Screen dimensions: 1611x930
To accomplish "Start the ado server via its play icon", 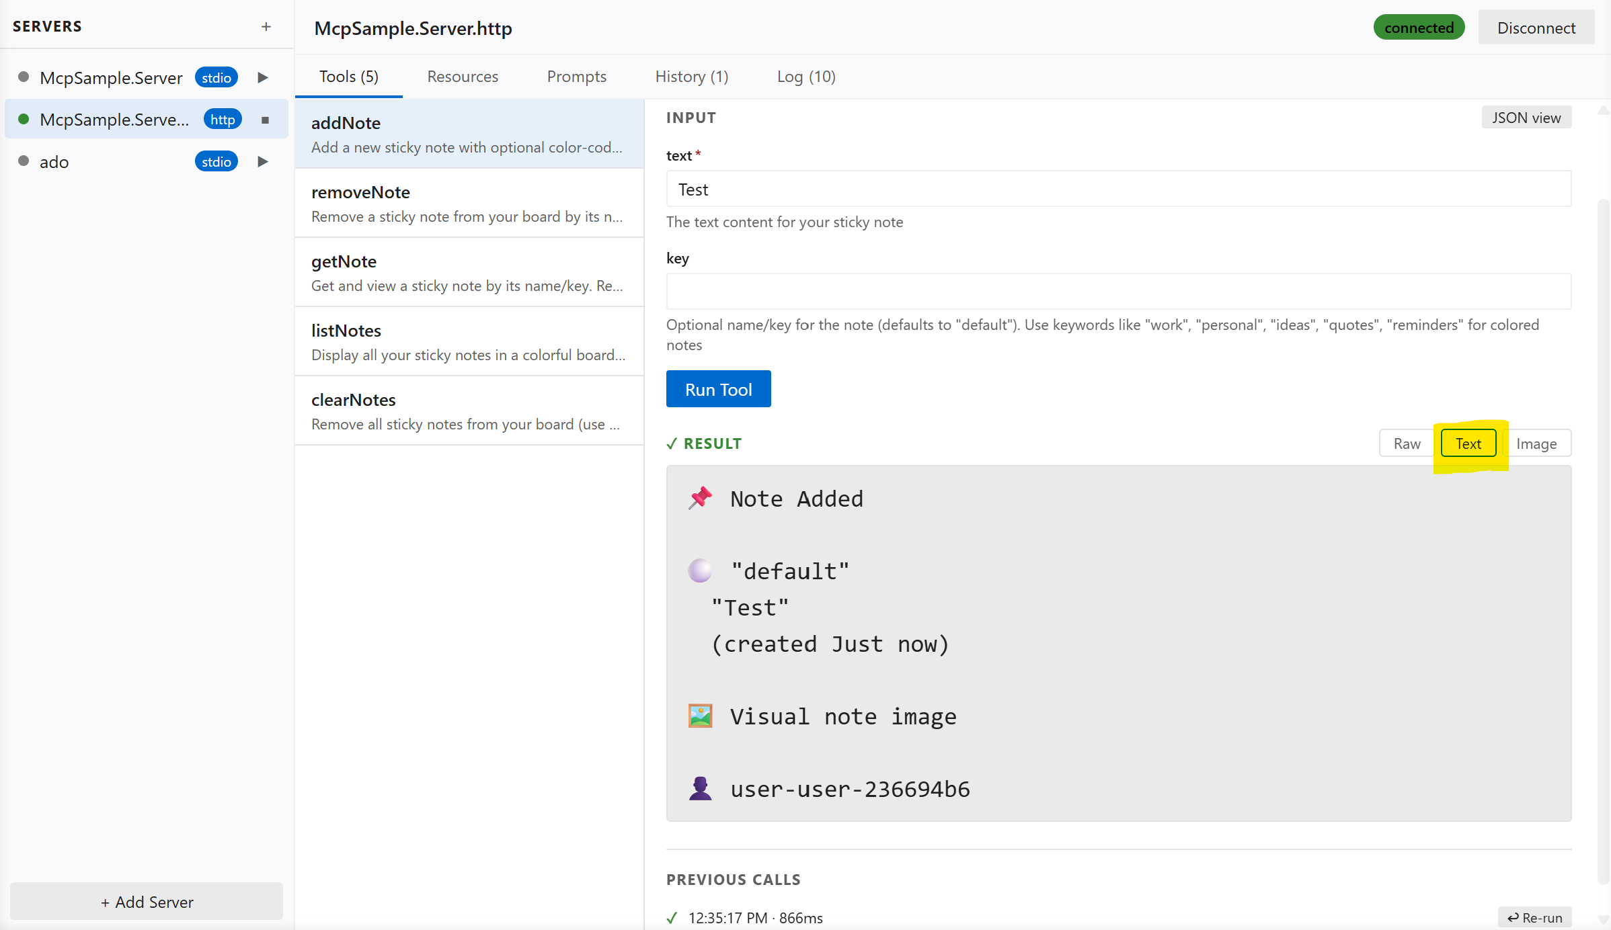I will coord(262,161).
